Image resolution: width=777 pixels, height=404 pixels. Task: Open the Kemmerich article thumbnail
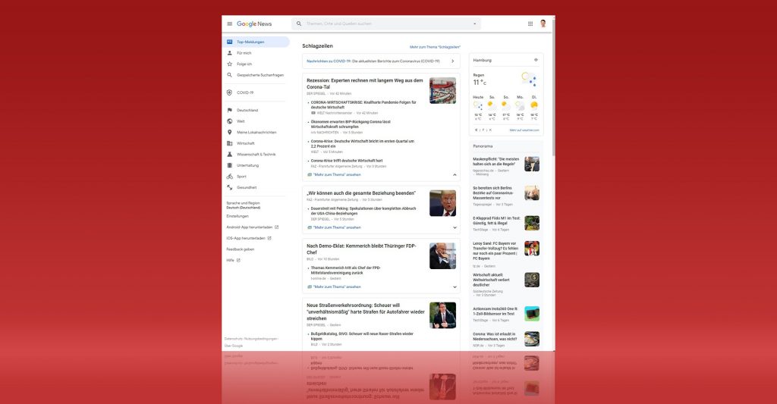[x=442, y=256]
